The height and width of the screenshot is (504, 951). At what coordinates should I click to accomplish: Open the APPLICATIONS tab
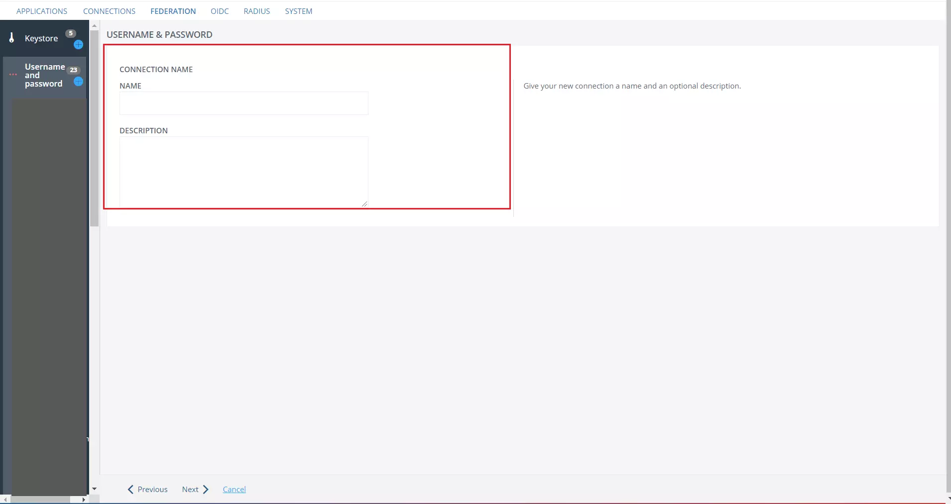click(x=42, y=11)
